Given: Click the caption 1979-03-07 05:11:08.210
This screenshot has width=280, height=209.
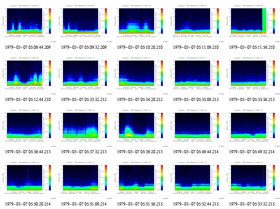Looking at the screenshot, I should (x=196, y=47).
